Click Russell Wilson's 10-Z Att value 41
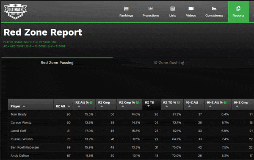Screen dimensions: 254x160 pos(200,139)
